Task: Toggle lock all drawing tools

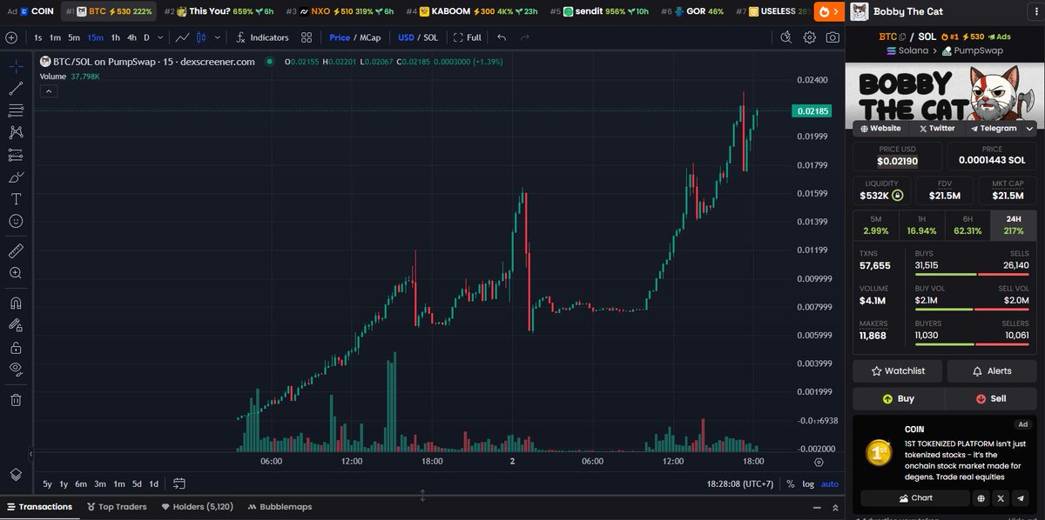Action: pyautogui.click(x=16, y=348)
